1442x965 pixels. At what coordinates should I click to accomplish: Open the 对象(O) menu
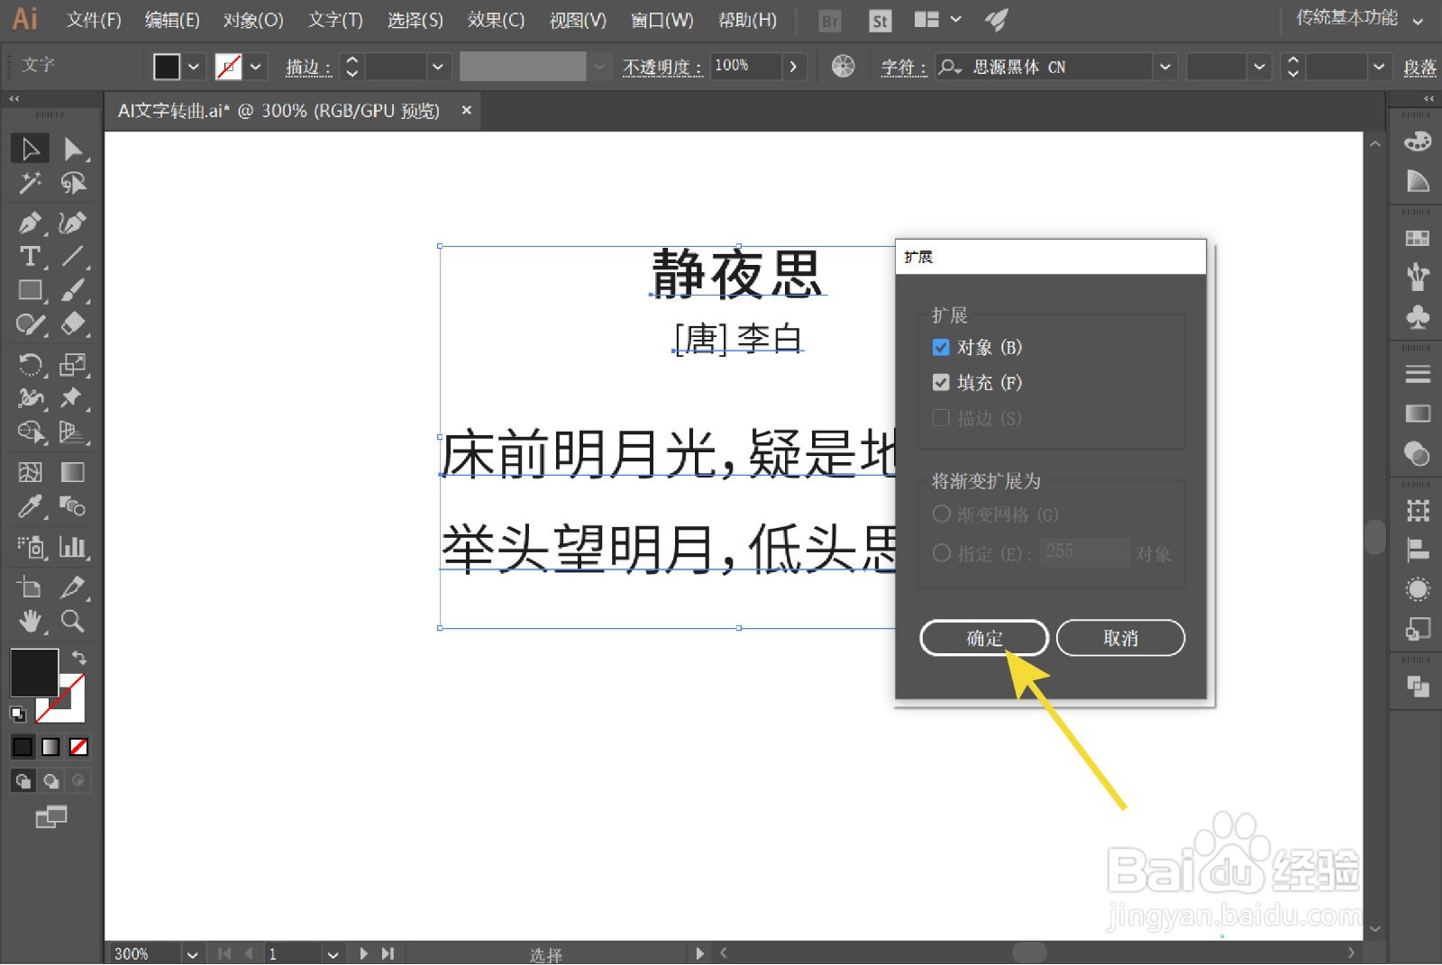(252, 20)
